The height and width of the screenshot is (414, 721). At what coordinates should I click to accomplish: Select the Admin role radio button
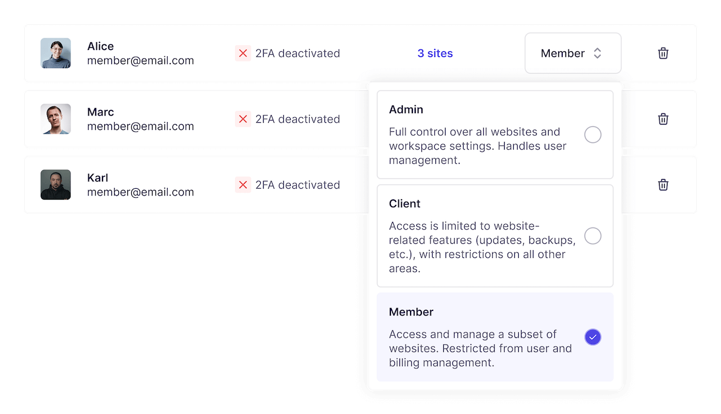click(x=593, y=135)
